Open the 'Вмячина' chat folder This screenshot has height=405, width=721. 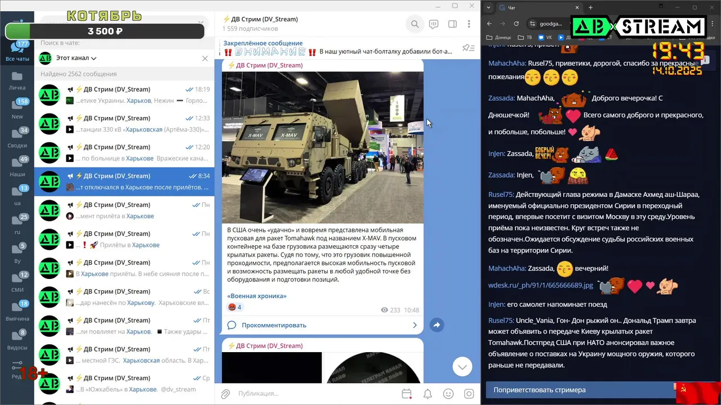[x=17, y=311]
